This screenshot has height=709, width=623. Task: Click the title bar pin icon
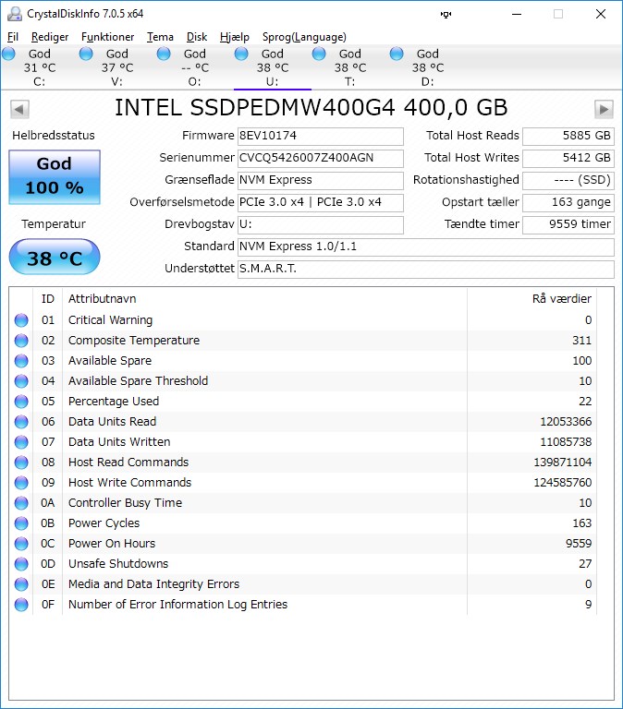click(x=446, y=15)
